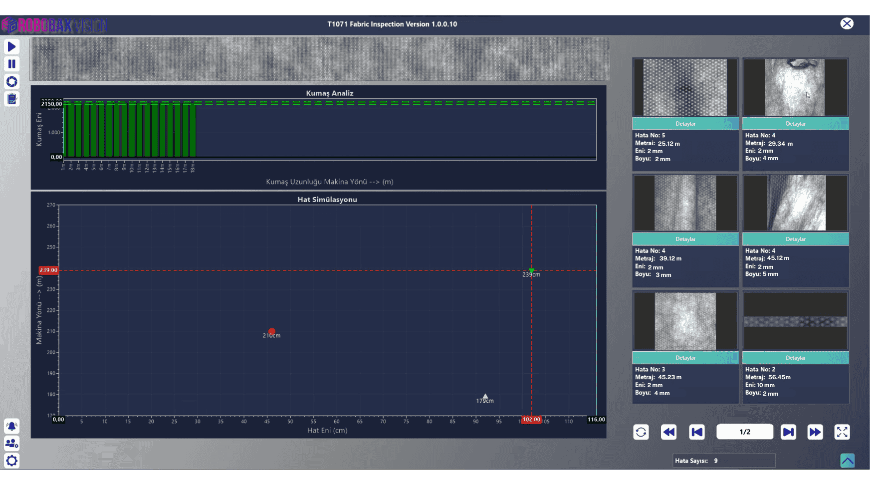Click the green marker at 239cm
Screen dimensions: 870x487
(x=531, y=270)
